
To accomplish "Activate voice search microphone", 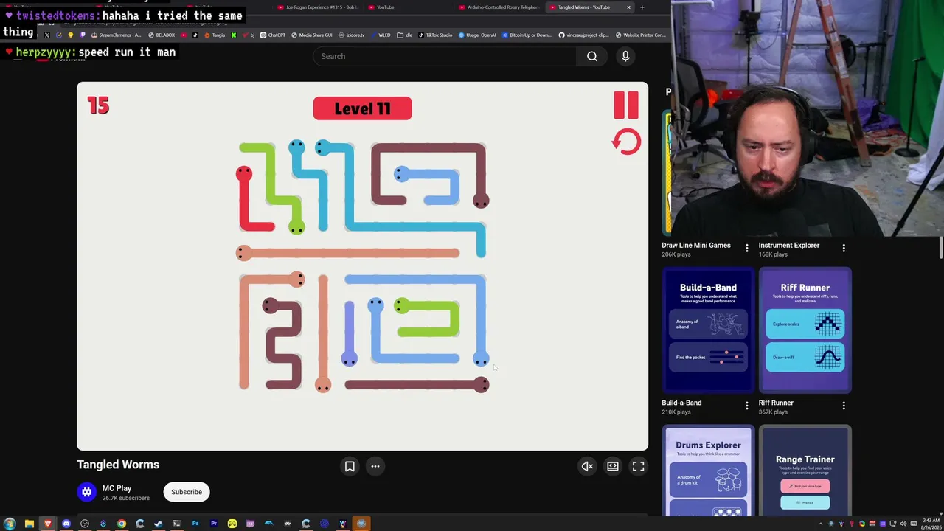I will (x=625, y=56).
